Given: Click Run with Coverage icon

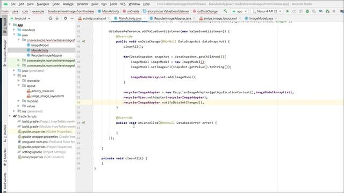Looking at the screenshot, I should [x=314, y=11].
